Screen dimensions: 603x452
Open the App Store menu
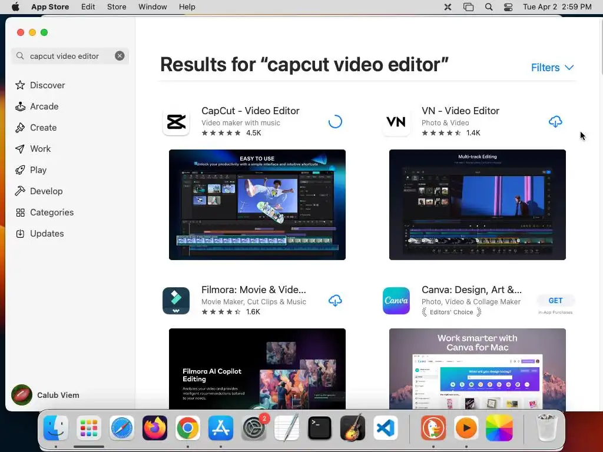(x=50, y=7)
